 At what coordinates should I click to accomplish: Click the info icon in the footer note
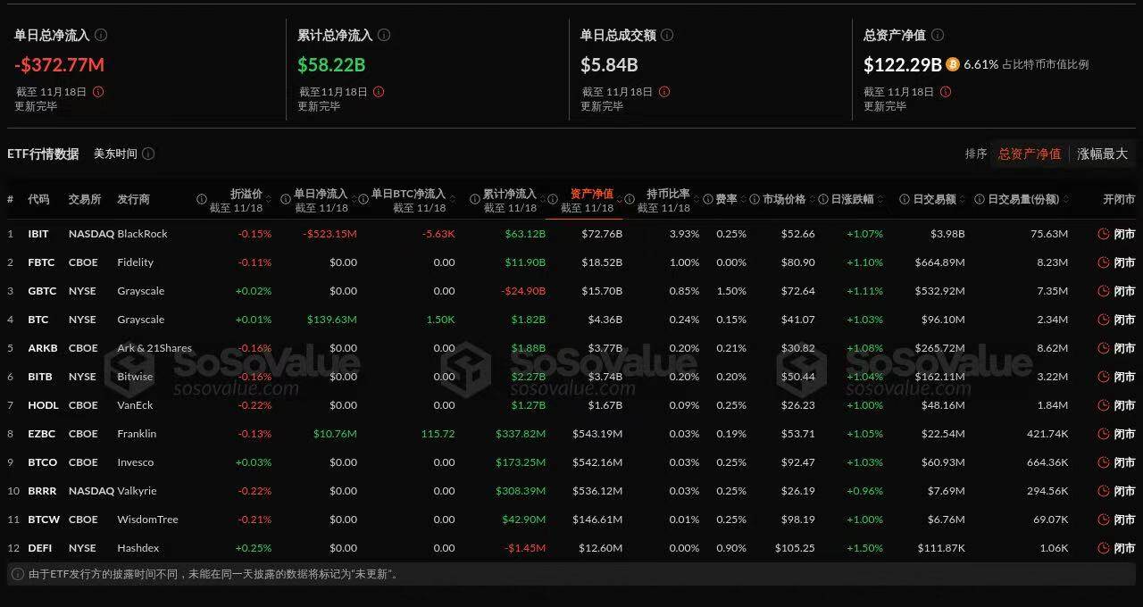(x=17, y=574)
